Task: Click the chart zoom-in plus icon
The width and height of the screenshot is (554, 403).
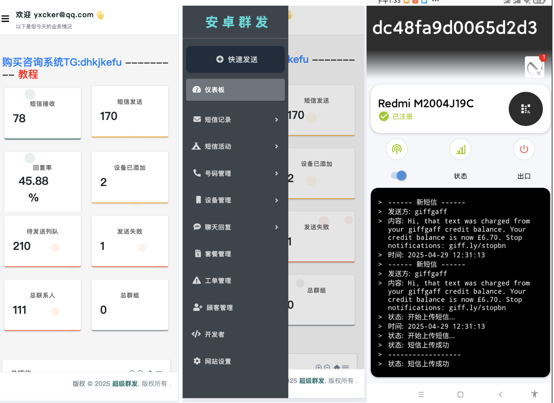Action: pyautogui.click(x=319, y=367)
